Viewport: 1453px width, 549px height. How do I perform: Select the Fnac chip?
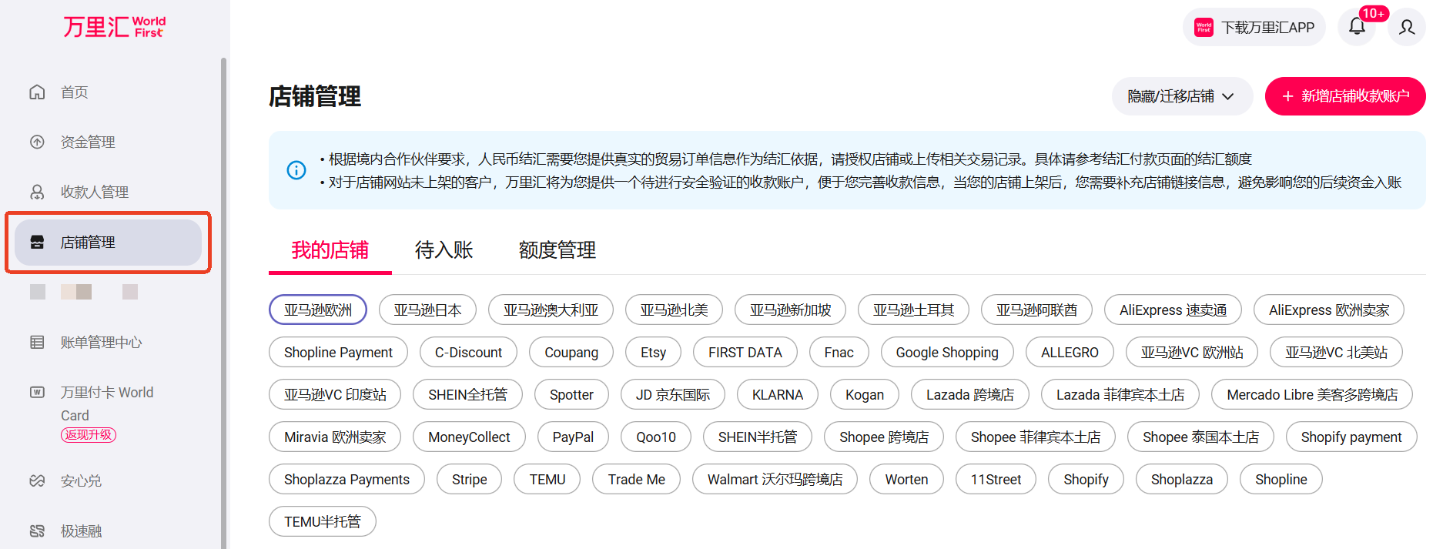click(839, 352)
